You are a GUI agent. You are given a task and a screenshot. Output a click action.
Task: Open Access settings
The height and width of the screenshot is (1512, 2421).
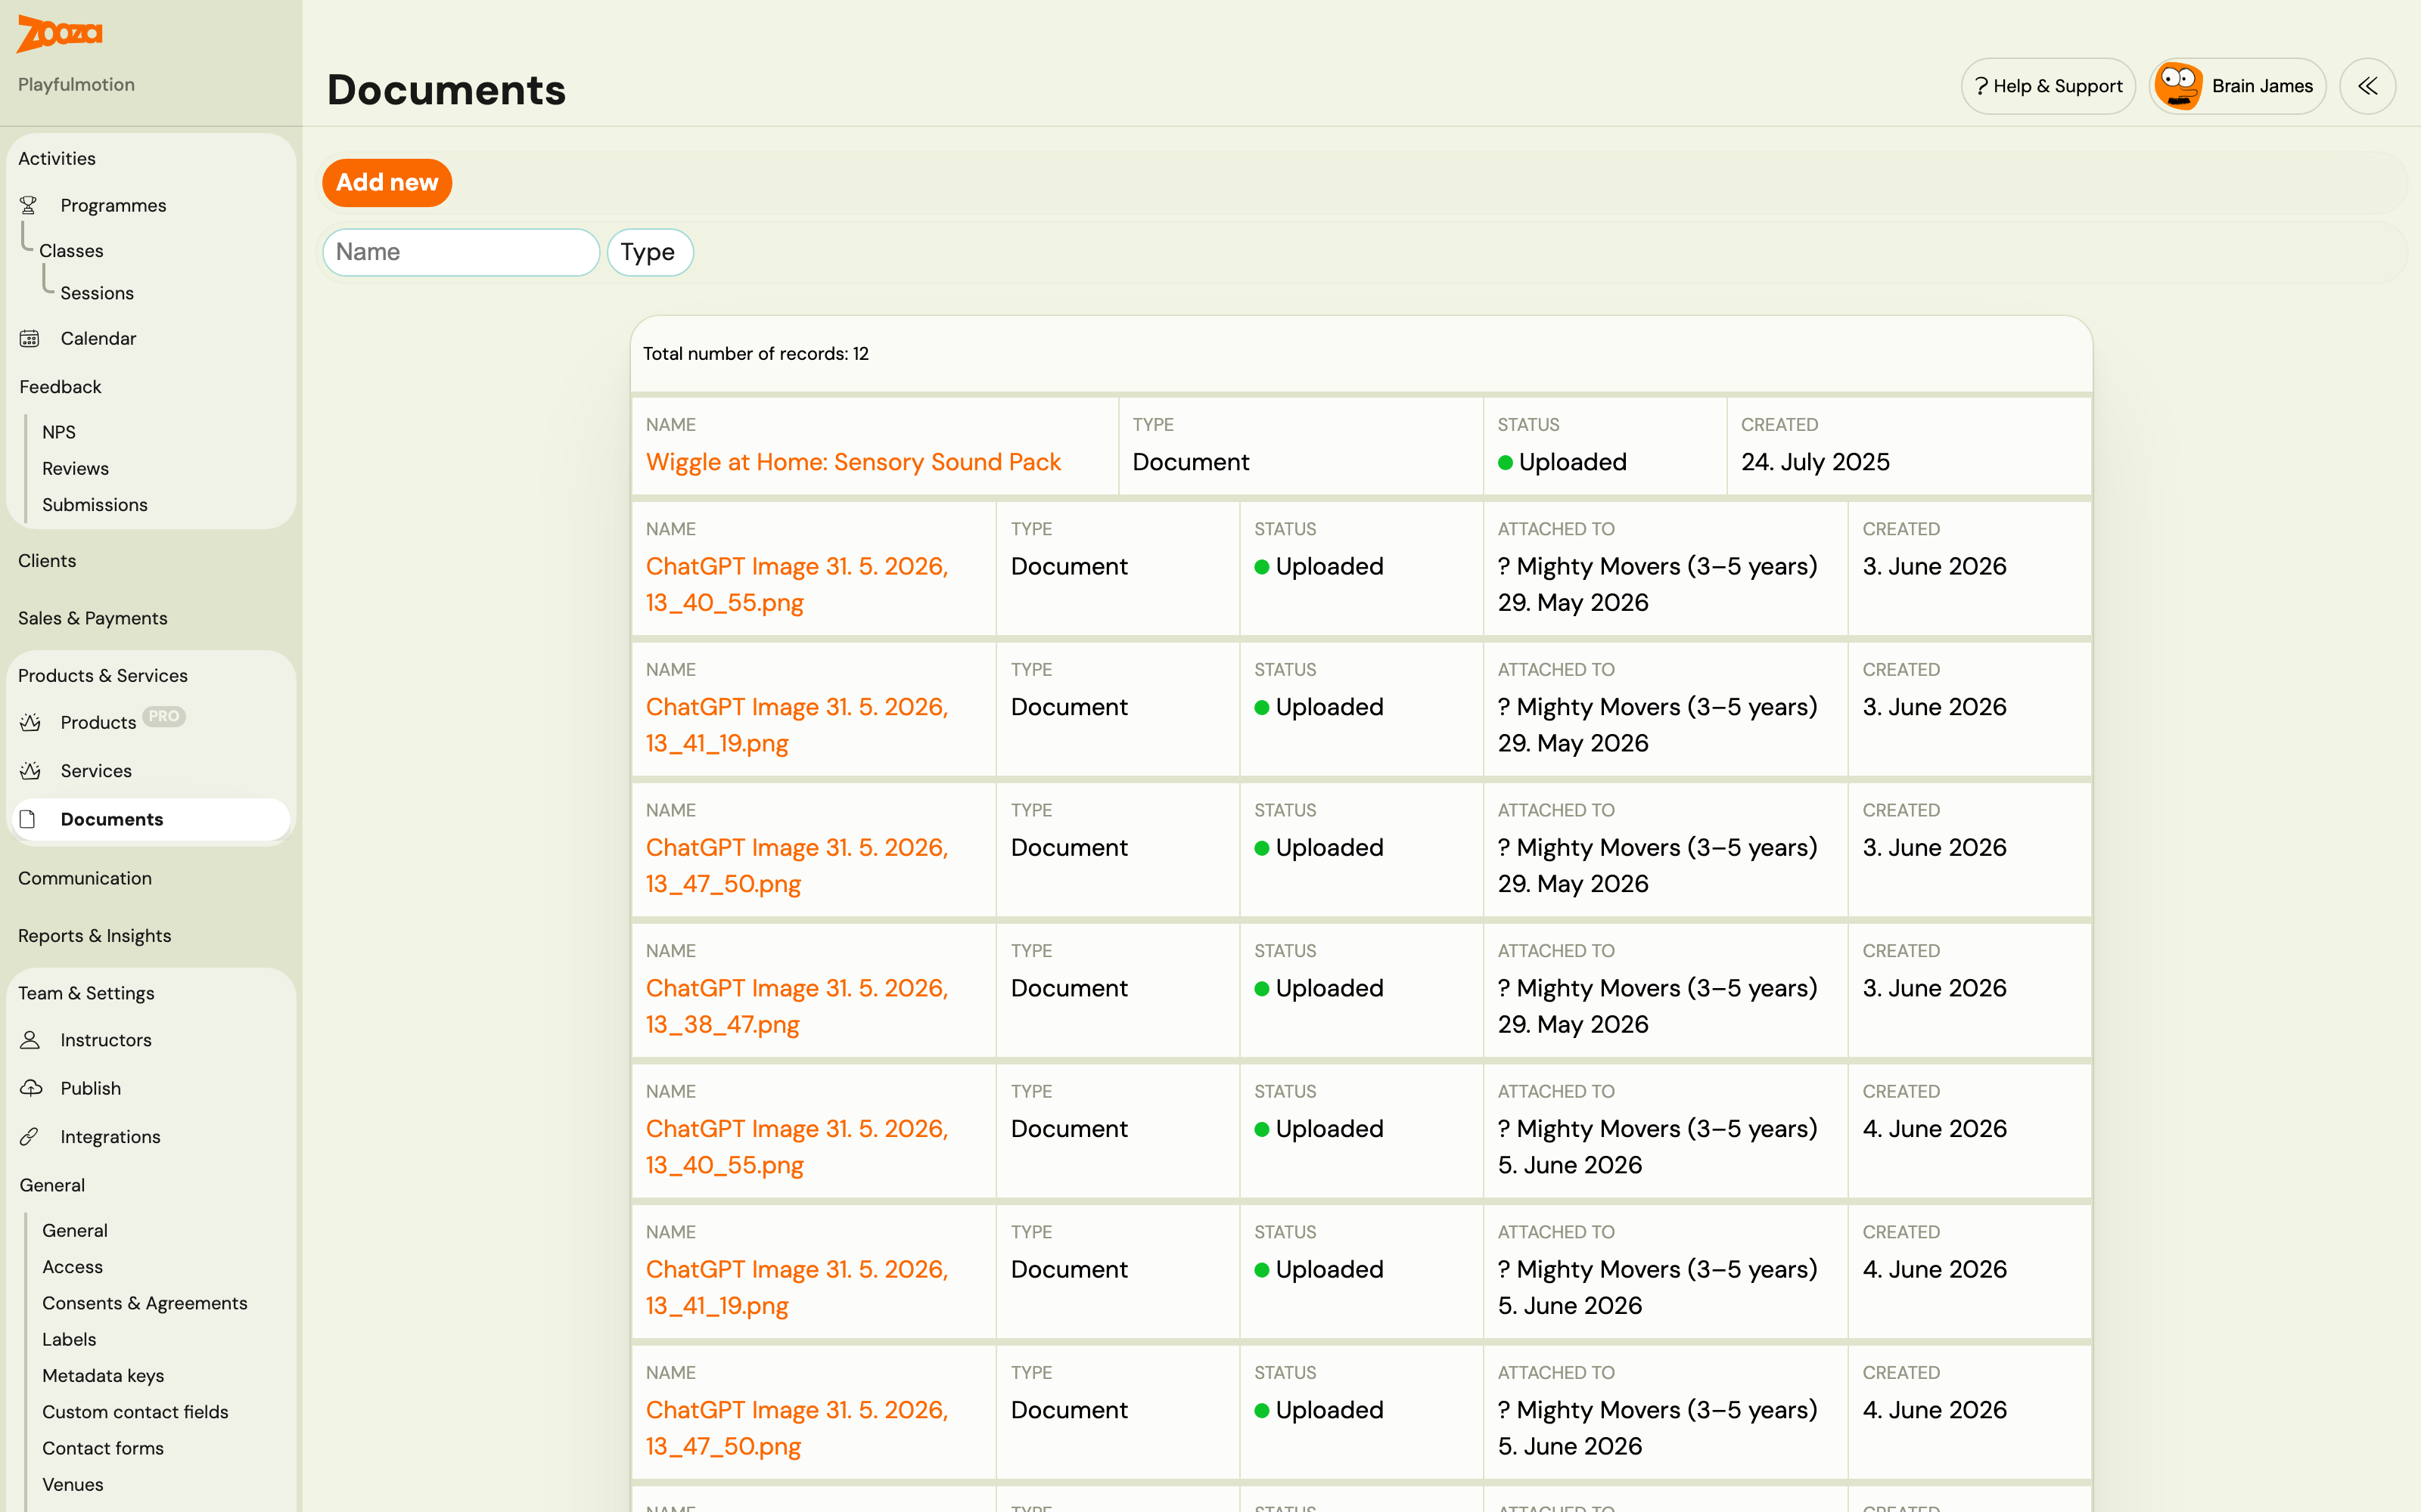(72, 1266)
